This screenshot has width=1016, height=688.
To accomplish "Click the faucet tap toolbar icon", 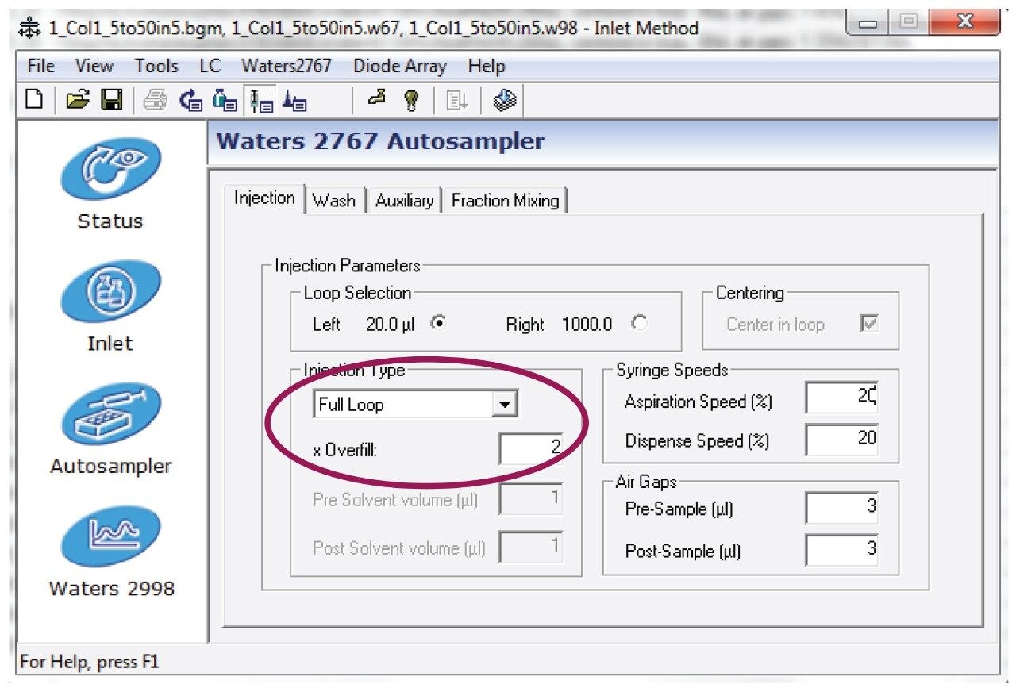I will 377,99.
